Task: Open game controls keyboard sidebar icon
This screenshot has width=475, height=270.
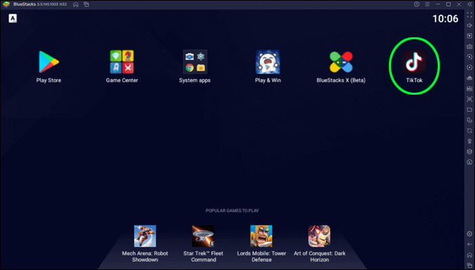Action: click(470, 46)
